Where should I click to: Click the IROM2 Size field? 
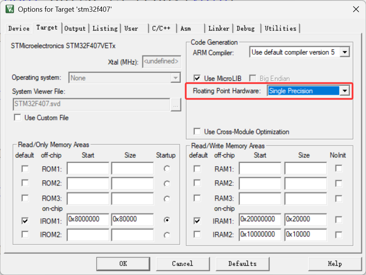coord(133,235)
